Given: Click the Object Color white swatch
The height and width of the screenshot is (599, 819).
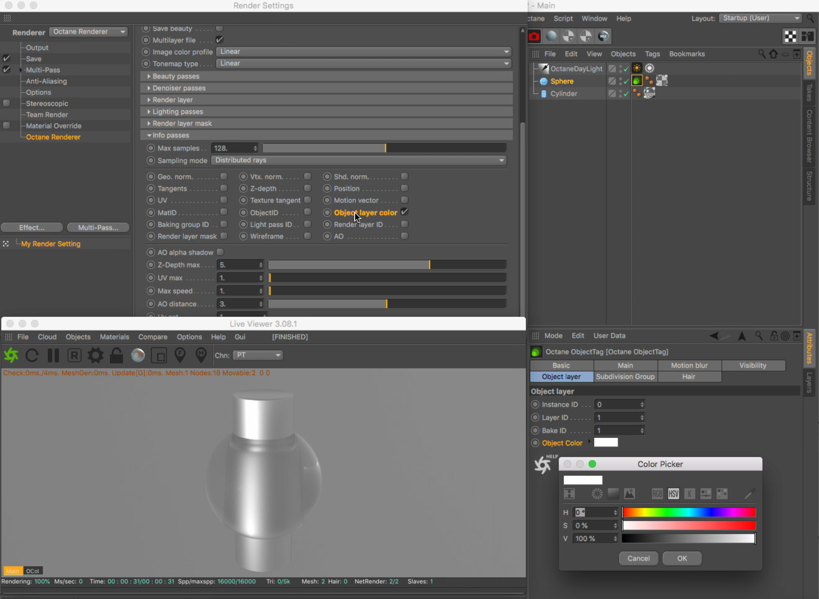Looking at the screenshot, I should (605, 442).
